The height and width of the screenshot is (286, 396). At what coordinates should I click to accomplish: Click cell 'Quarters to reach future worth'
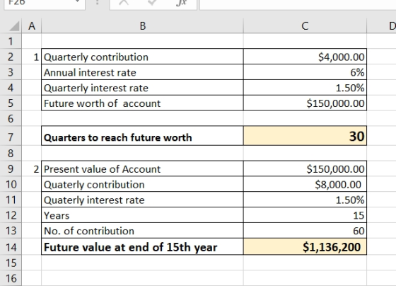pos(142,136)
